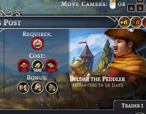
Task: Click the required building icon under Requires
Action: click(37, 43)
